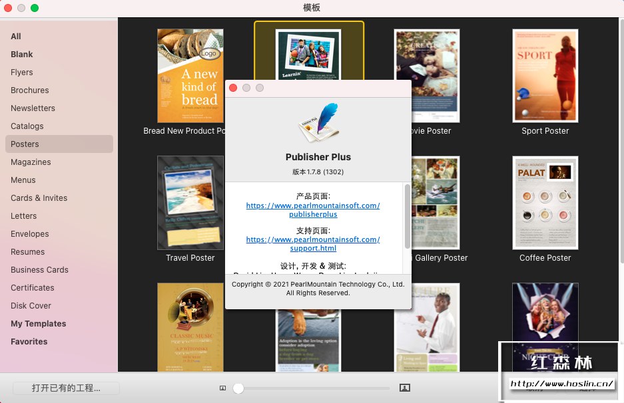
Task: Open the Menus category
Action: [x=23, y=180]
